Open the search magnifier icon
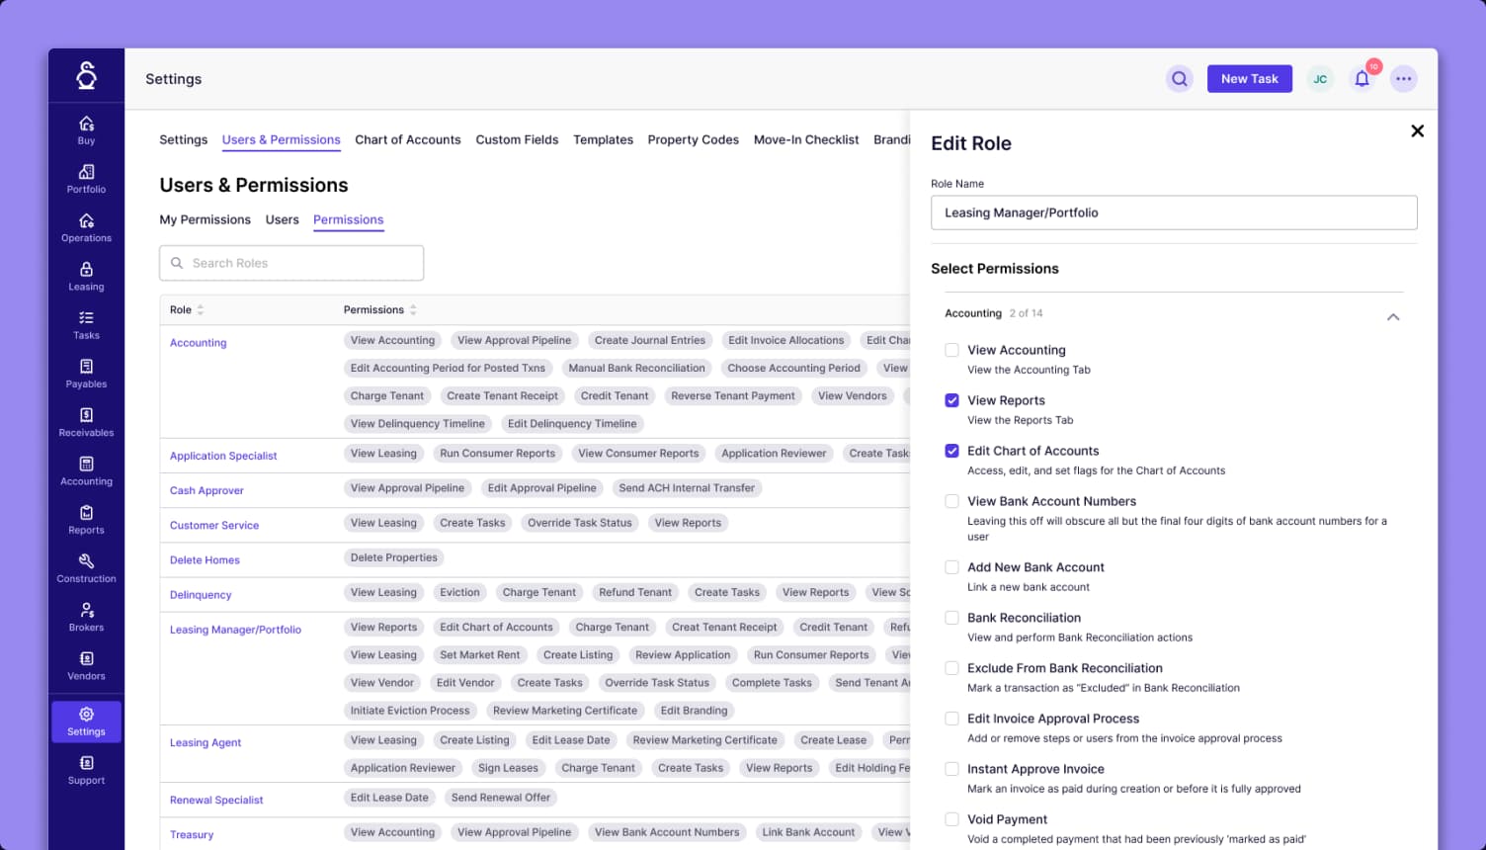Image resolution: width=1486 pixels, height=850 pixels. [x=1179, y=77]
